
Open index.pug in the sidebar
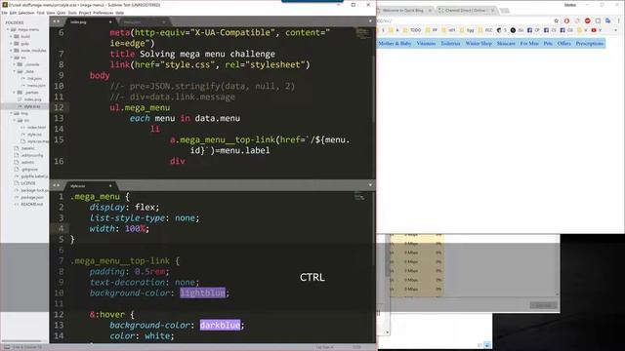(x=32, y=99)
